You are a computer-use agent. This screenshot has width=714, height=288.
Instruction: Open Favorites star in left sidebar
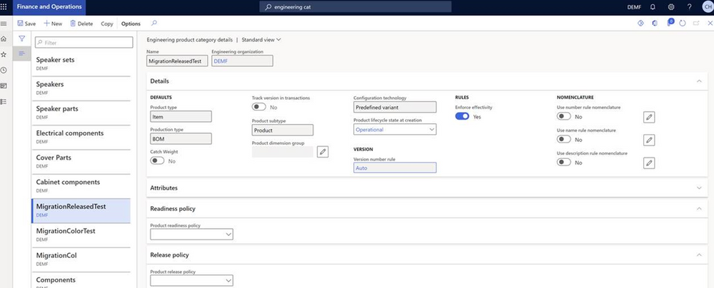click(4, 54)
